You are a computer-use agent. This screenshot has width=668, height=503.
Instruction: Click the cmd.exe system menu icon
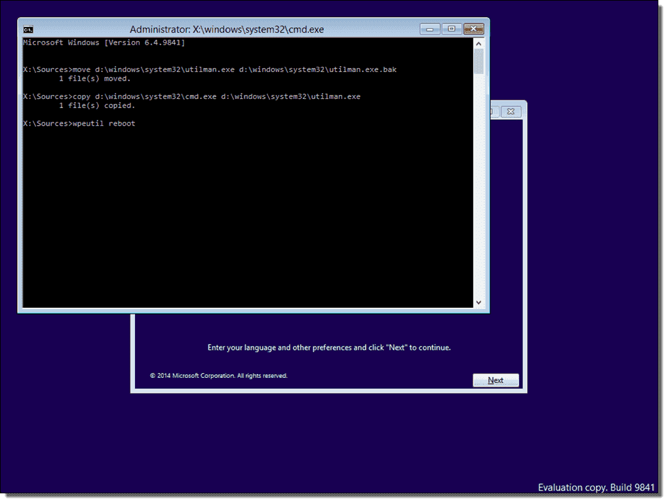point(28,29)
